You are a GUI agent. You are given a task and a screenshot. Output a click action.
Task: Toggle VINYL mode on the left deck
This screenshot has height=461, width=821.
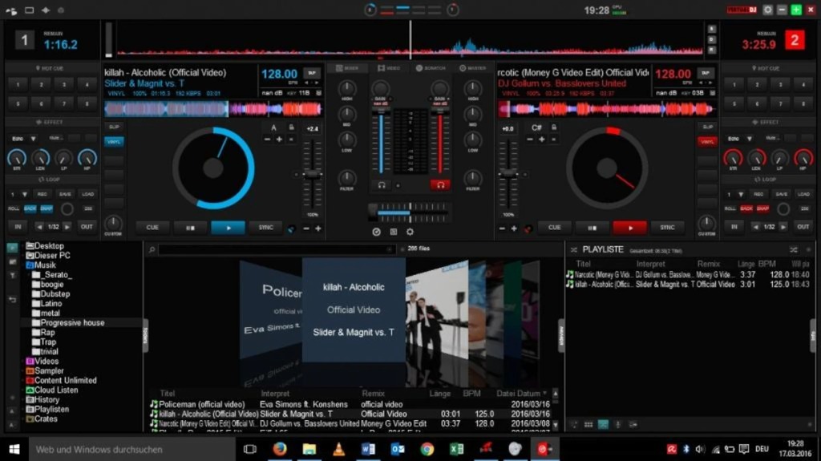pyautogui.click(x=114, y=141)
